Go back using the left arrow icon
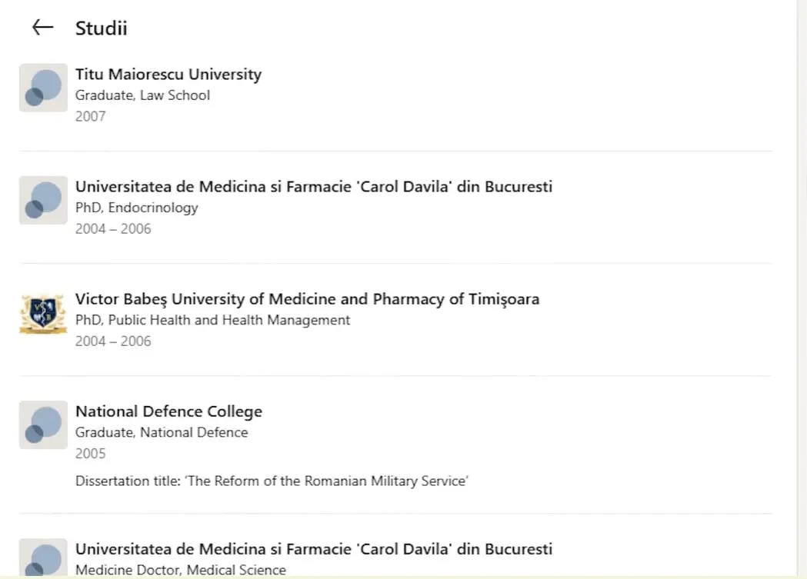Screen dimensions: 807x579 [43, 27]
